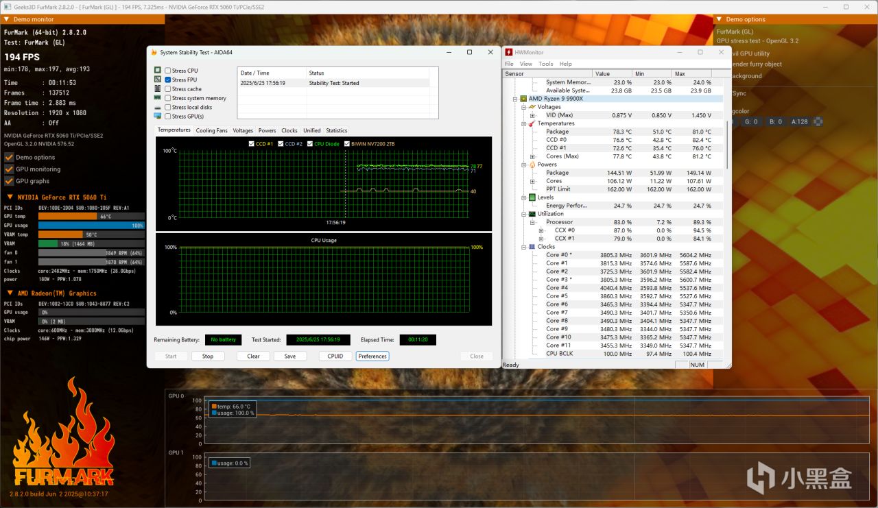Collapse the Voltages tree node
Viewport: 878px width, 508px height.
pyautogui.click(x=523, y=107)
